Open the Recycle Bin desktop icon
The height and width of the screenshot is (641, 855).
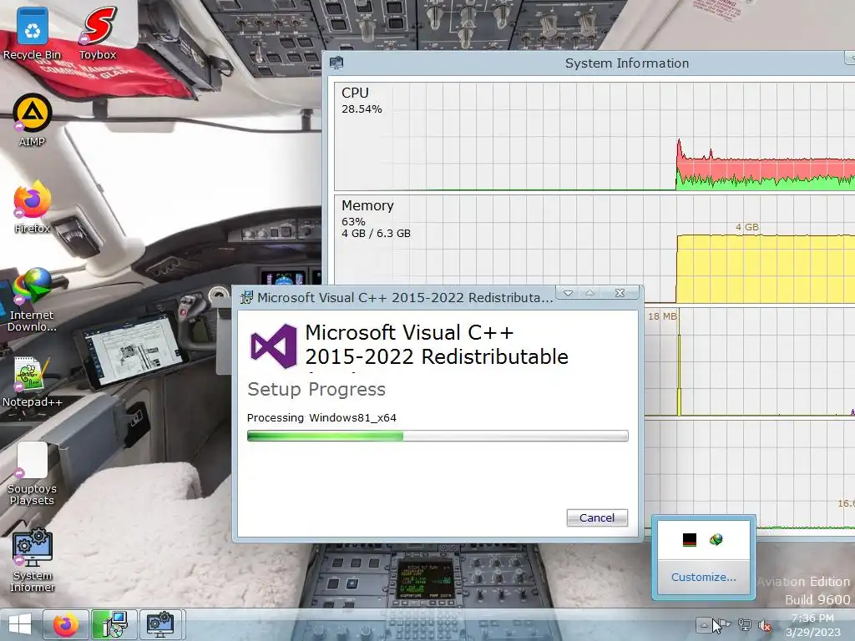[33, 33]
